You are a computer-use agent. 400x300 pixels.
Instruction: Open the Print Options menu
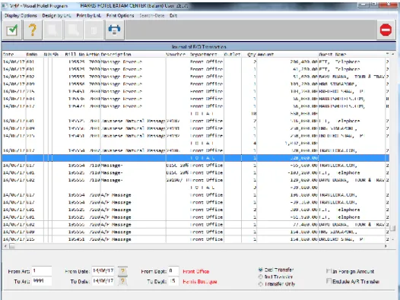point(120,15)
